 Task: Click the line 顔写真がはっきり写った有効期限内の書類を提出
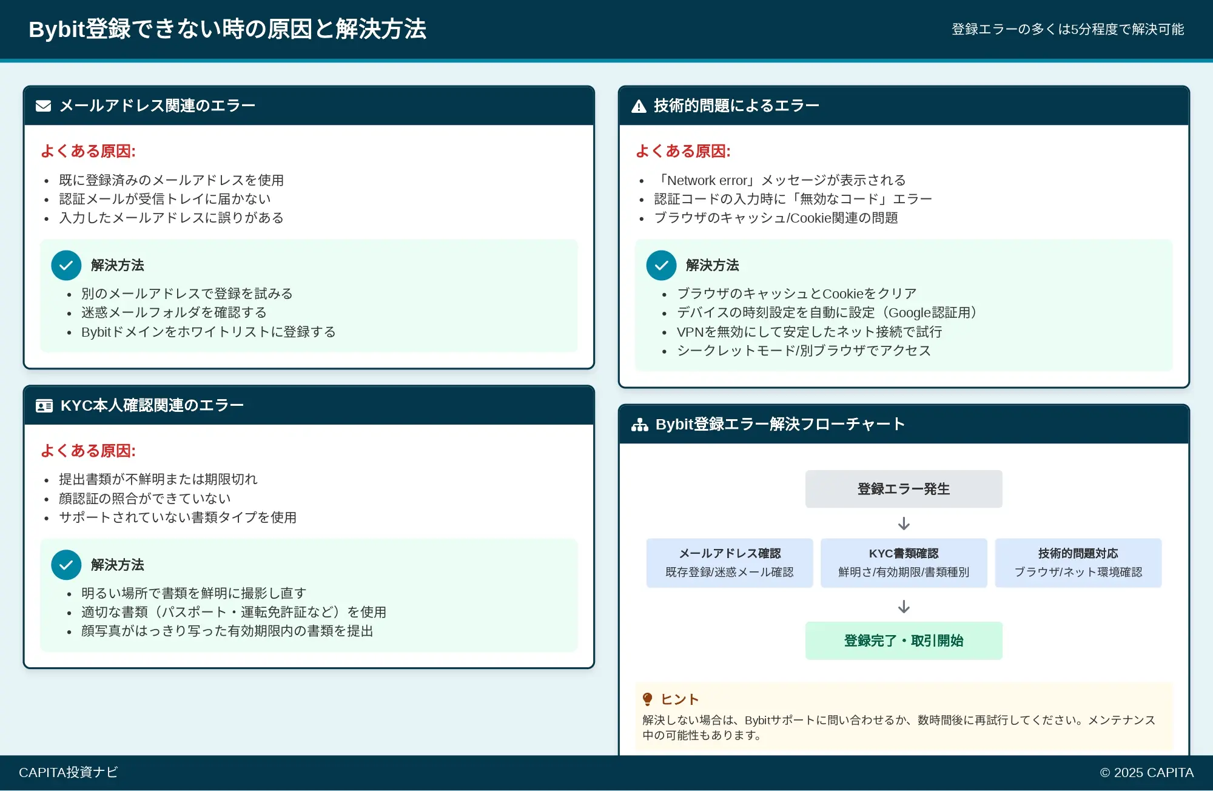[227, 631]
